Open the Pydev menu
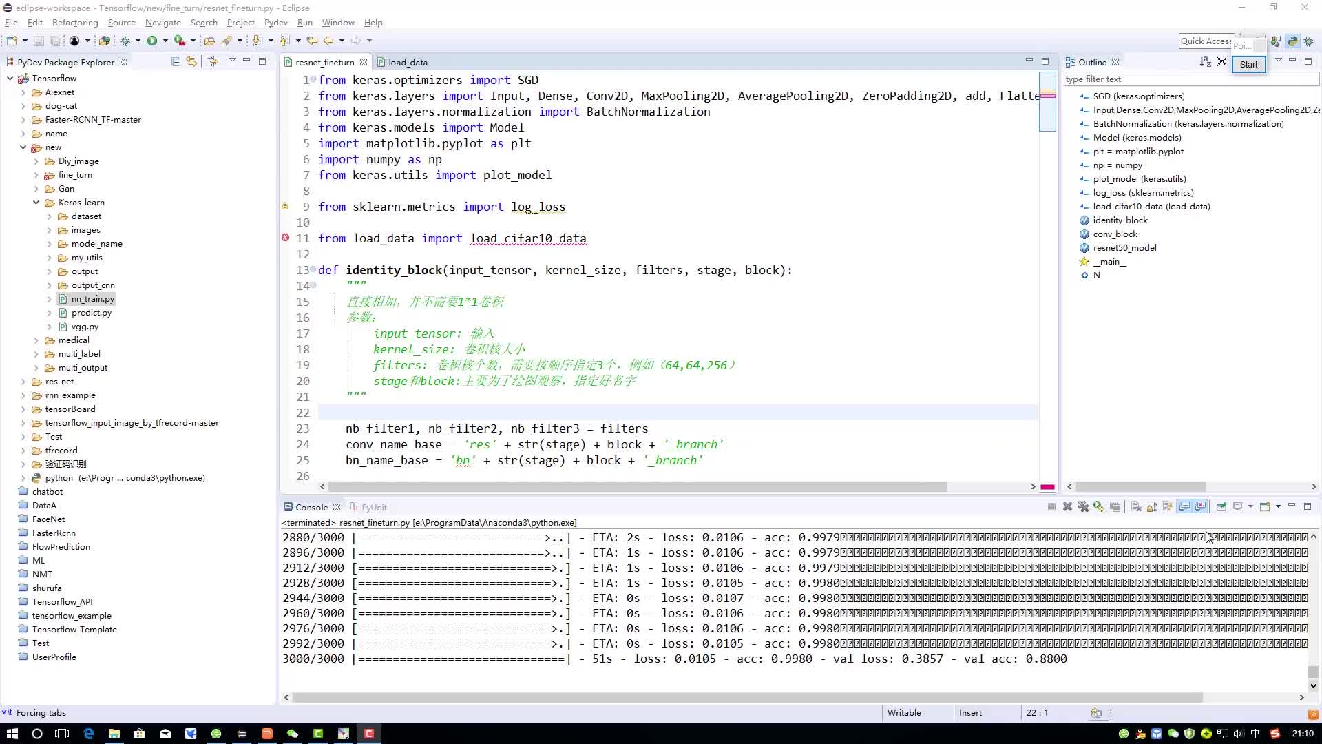 click(275, 23)
